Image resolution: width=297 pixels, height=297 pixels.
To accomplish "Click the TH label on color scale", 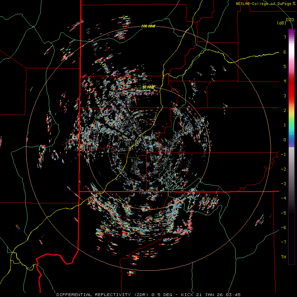I will 283,257.
